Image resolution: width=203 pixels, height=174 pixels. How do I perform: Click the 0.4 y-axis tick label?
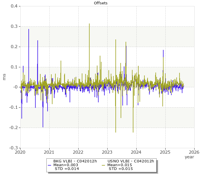pyautogui.click(x=14, y=6)
